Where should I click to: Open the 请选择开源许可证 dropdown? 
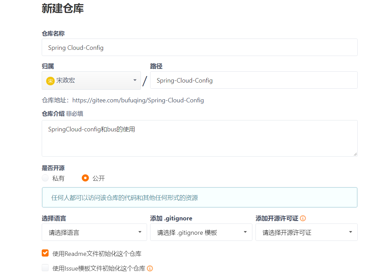[x=306, y=232]
